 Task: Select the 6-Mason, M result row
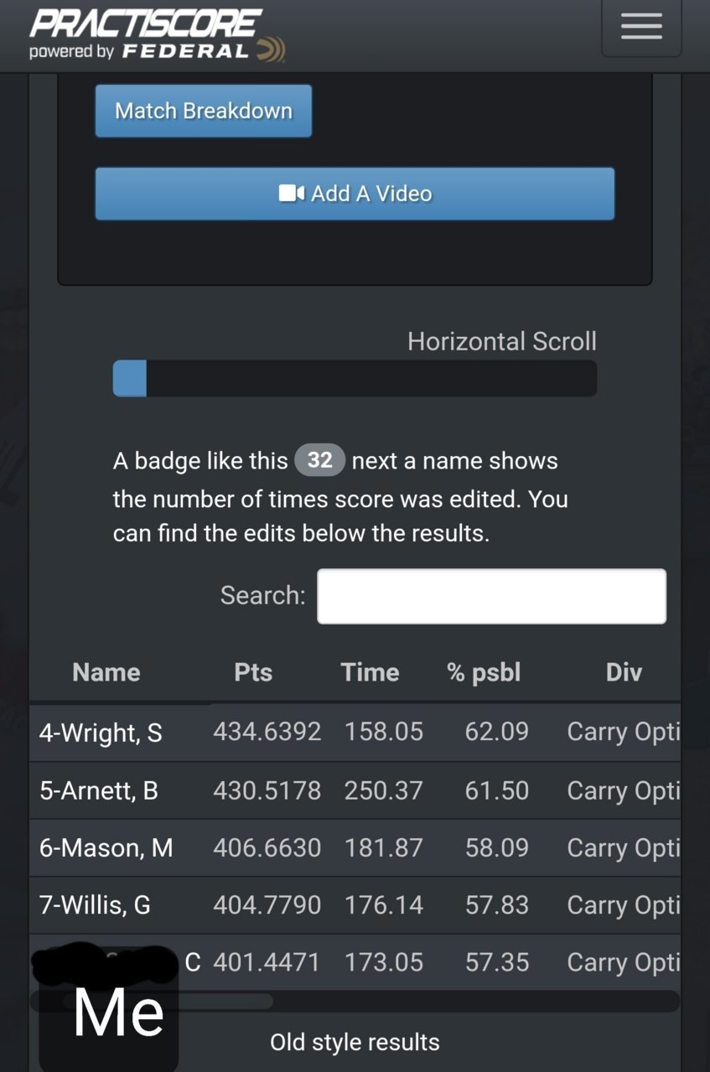355,847
